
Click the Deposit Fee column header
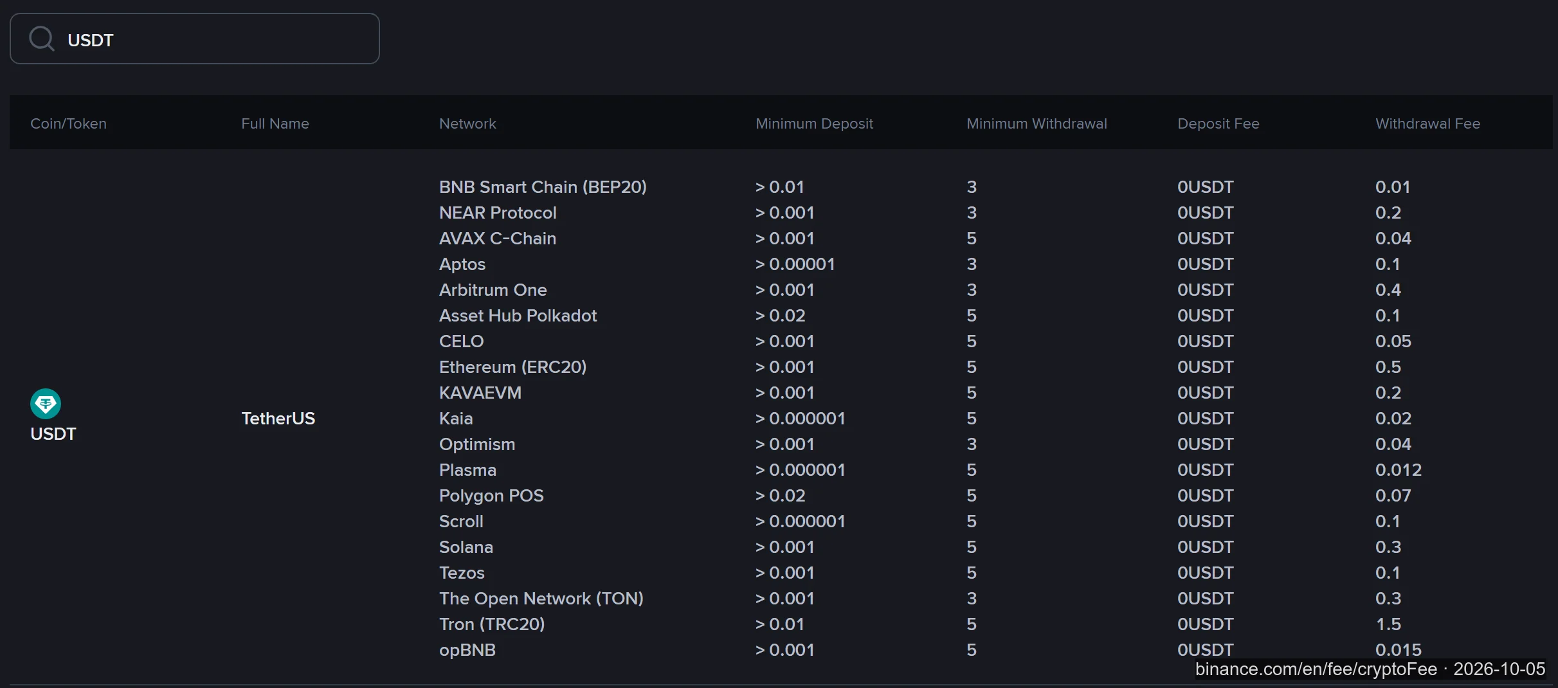coord(1218,123)
